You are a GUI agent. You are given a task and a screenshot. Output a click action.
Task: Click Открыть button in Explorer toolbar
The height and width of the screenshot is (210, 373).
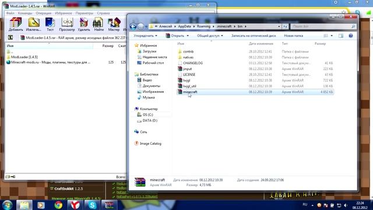point(175,36)
